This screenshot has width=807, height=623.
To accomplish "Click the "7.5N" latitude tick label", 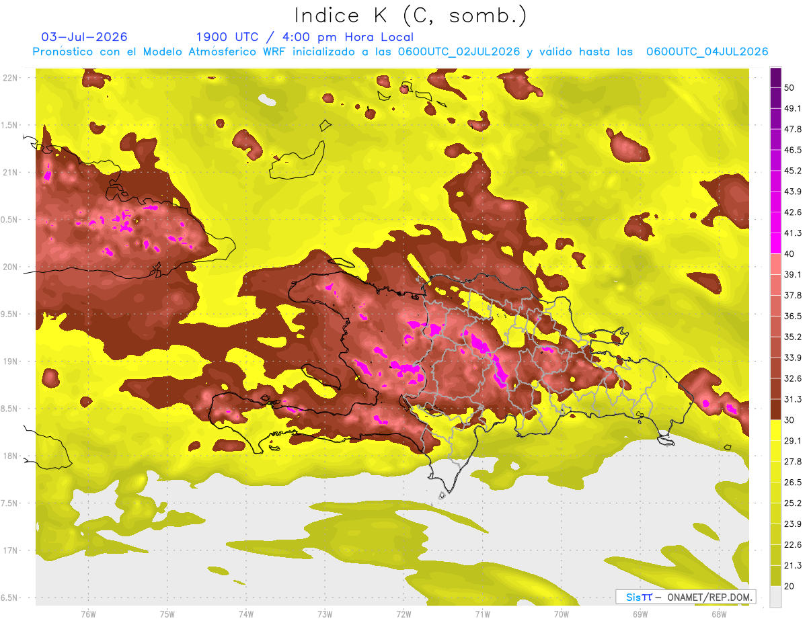I will click(10, 503).
